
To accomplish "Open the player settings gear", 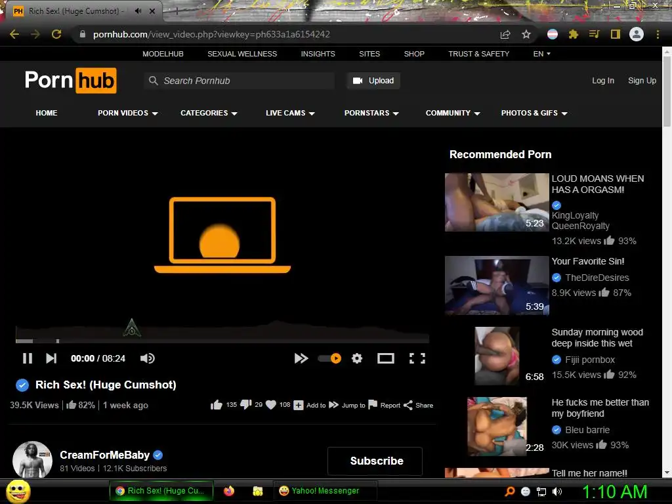I will tap(357, 358).
